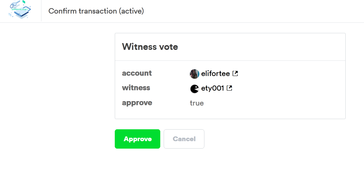364x170 pixels.
Task: Click the SteemLogin logo
Action: point(20,11)
